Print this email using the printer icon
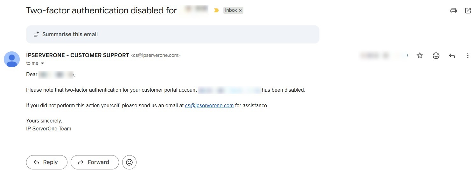This screenshot has height=178, width=476. 453,10
